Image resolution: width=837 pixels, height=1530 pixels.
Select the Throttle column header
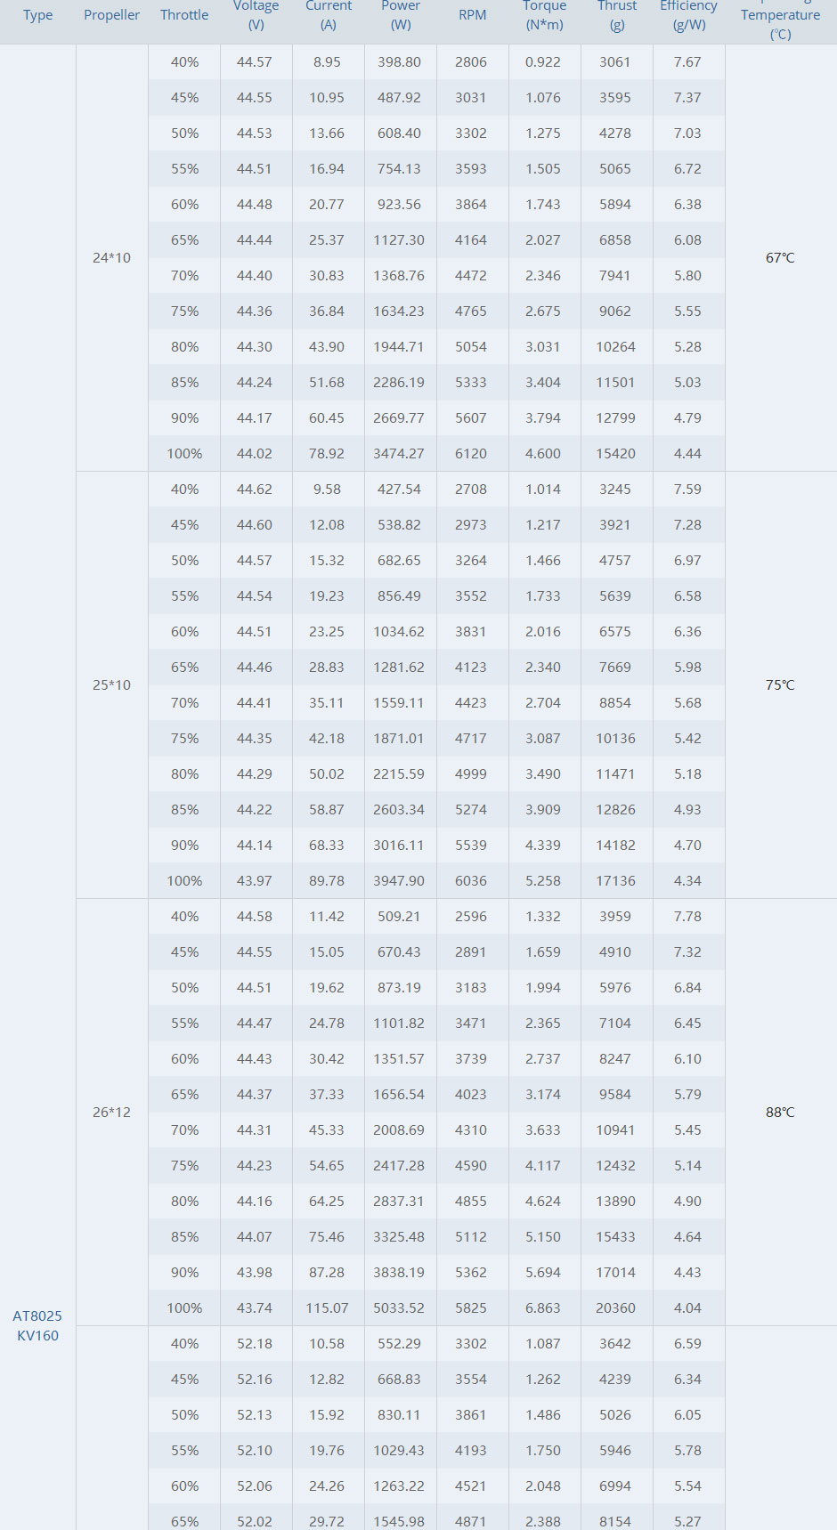(x=184, y=15)
